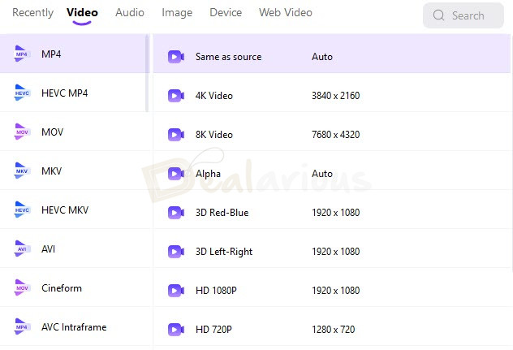The image size is (513, 350).
Task: Select the HEVC MKV format label
Action: click(x=65, y=210)
